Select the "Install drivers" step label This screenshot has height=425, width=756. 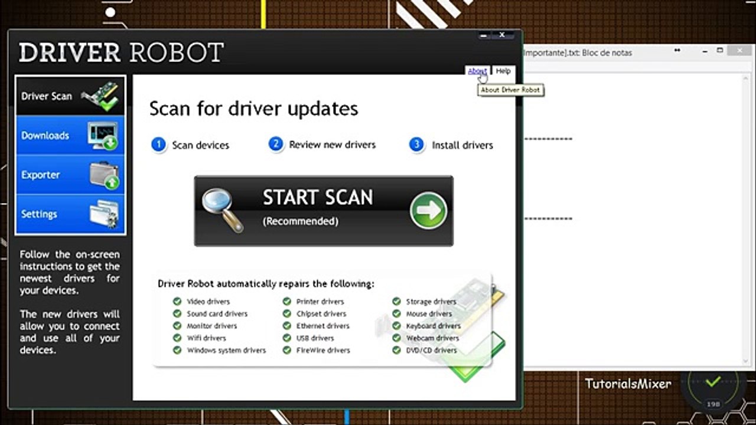click(462, 145)
